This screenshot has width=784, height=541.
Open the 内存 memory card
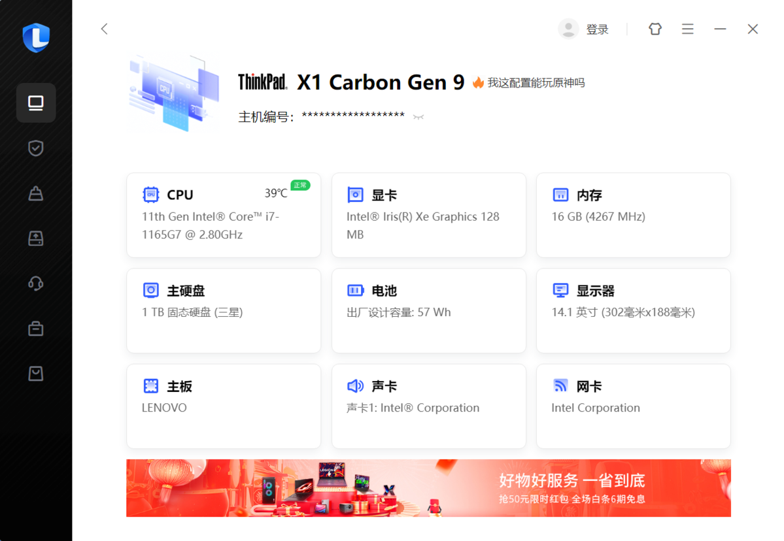(x=633, y=216)
